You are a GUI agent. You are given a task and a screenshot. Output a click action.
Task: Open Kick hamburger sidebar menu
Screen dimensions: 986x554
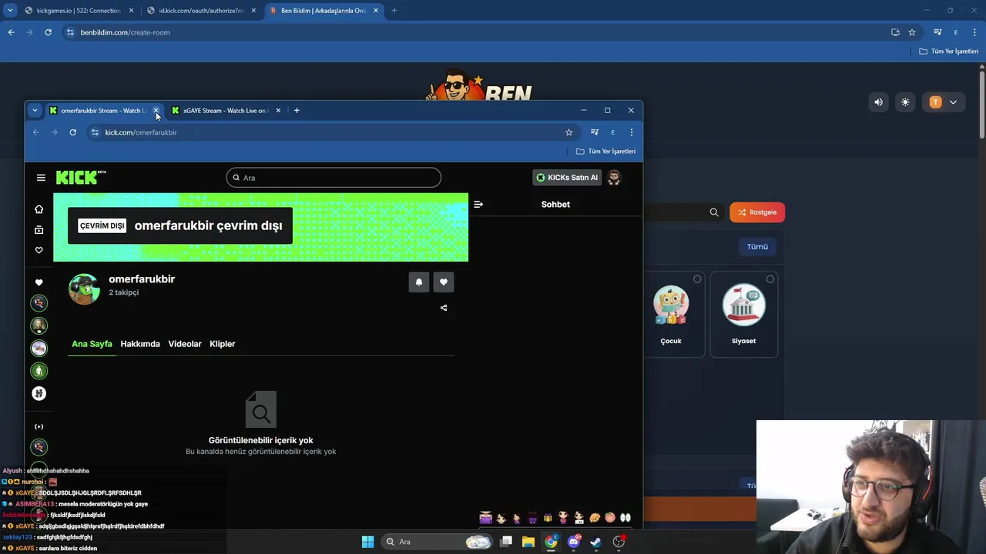(41, 178)
